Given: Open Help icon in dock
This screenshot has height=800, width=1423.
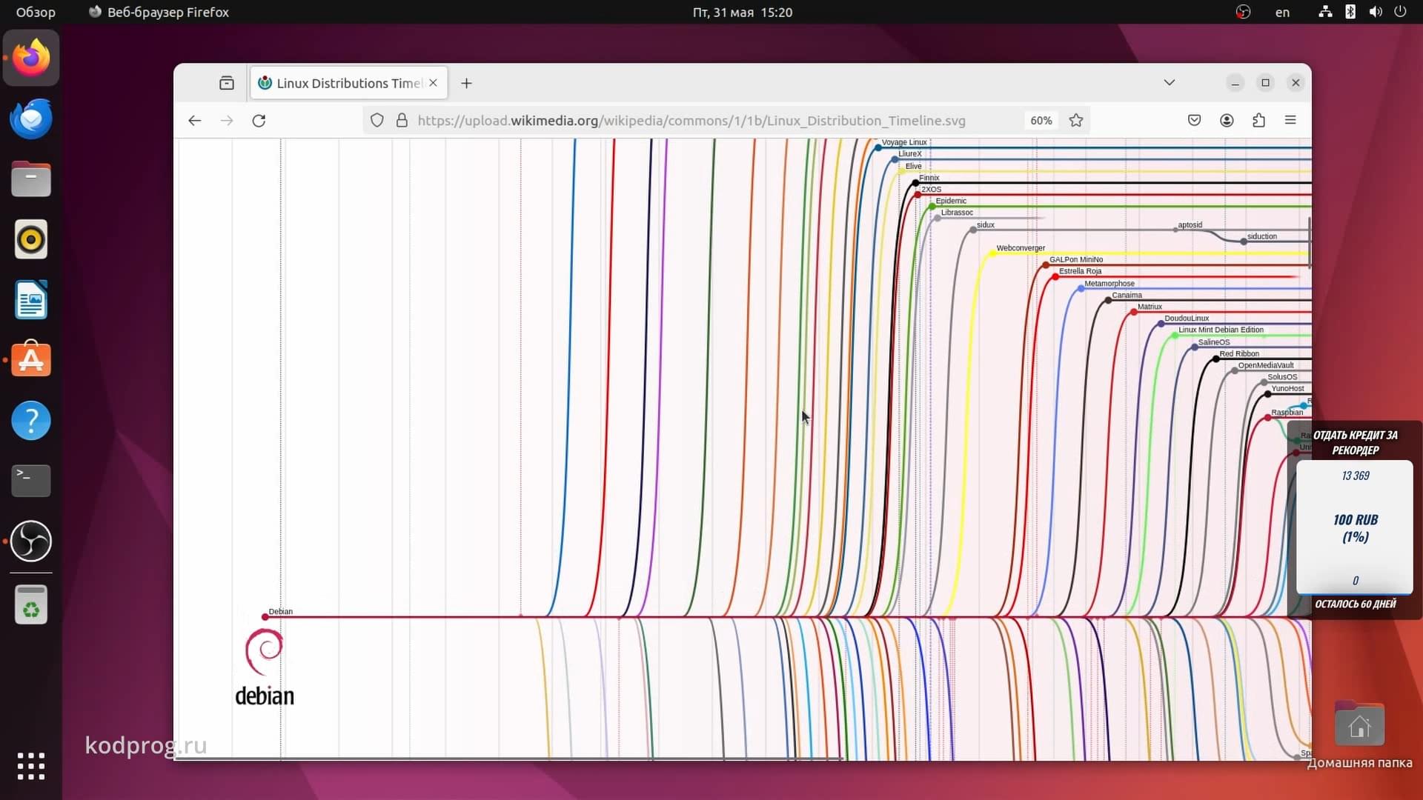Looking at the screenshot, I should tap(31, 421).
